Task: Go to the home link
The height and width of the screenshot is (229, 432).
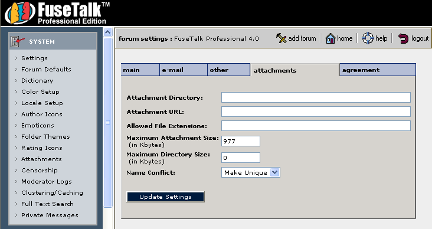Action: (x=345, y=38)
